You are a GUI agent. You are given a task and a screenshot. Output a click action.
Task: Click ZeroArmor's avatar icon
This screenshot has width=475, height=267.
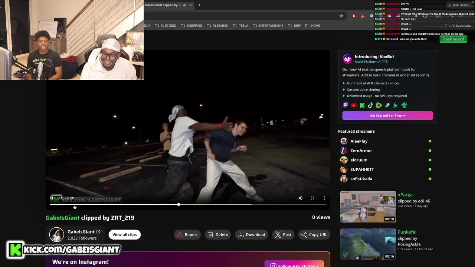click(344, 151)
